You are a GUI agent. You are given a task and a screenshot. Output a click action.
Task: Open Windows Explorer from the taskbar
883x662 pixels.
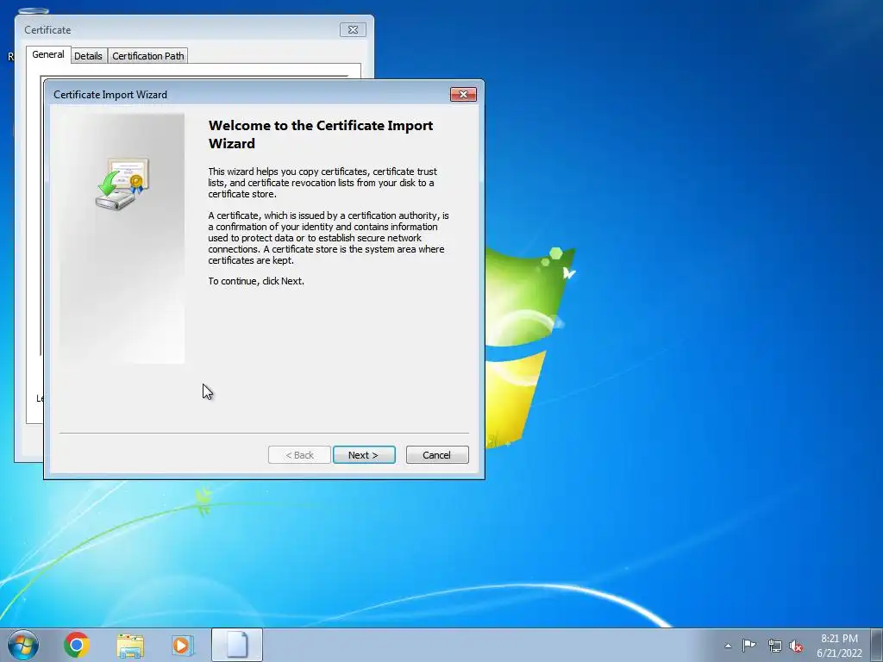(130, 645)
